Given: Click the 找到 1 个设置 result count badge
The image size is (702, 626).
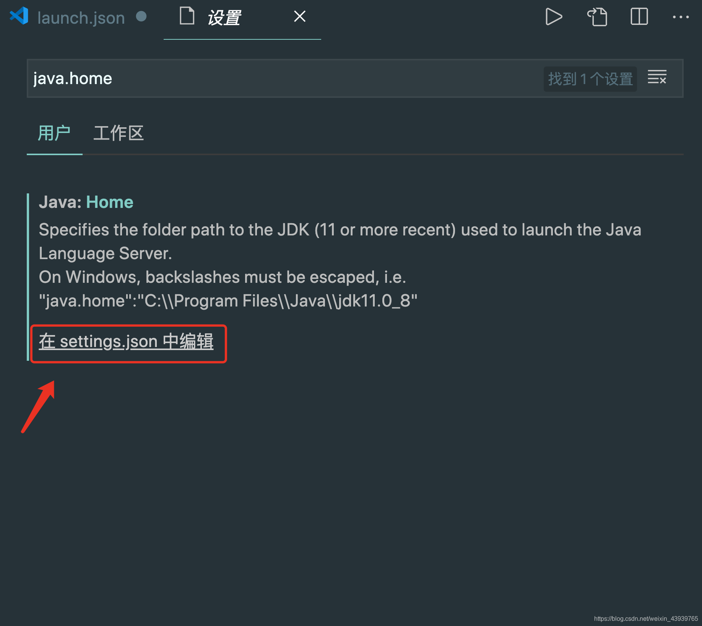Looking at the screenshot, I should click(590, 79).
